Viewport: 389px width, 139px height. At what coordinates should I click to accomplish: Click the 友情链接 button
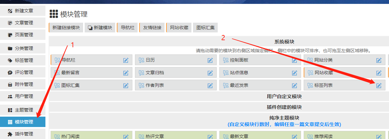152,28
